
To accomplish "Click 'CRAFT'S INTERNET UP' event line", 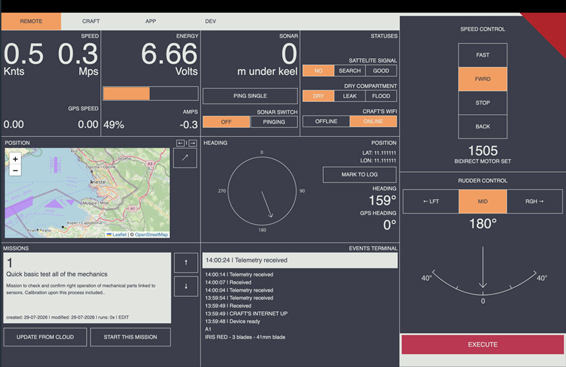I will pos(246,314).
